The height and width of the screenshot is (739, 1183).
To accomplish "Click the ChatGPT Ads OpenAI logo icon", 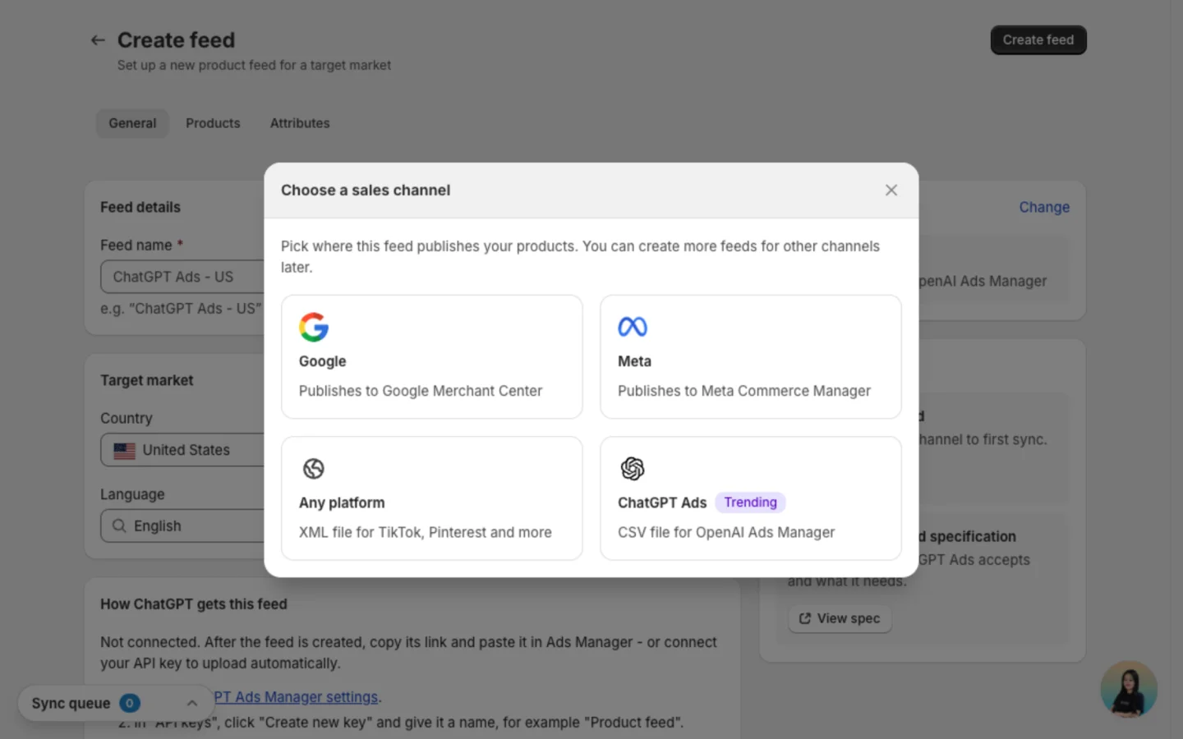I will coord(633,468).
